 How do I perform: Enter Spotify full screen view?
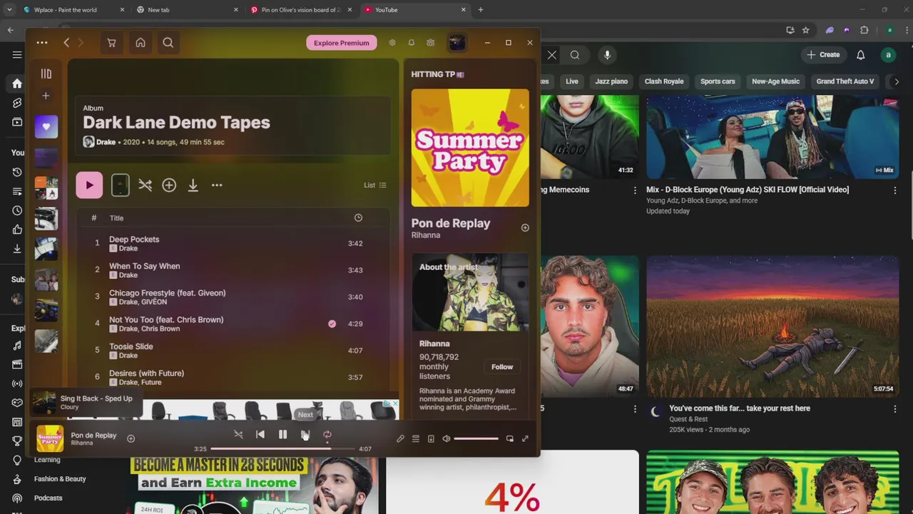pos(525,439)
